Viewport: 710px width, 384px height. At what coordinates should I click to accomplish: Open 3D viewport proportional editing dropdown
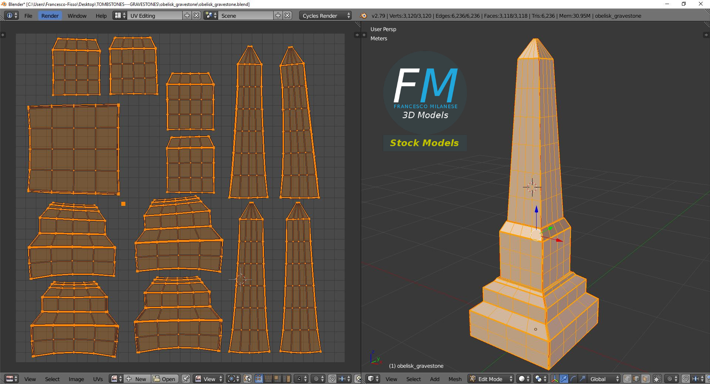click(672, 379)
